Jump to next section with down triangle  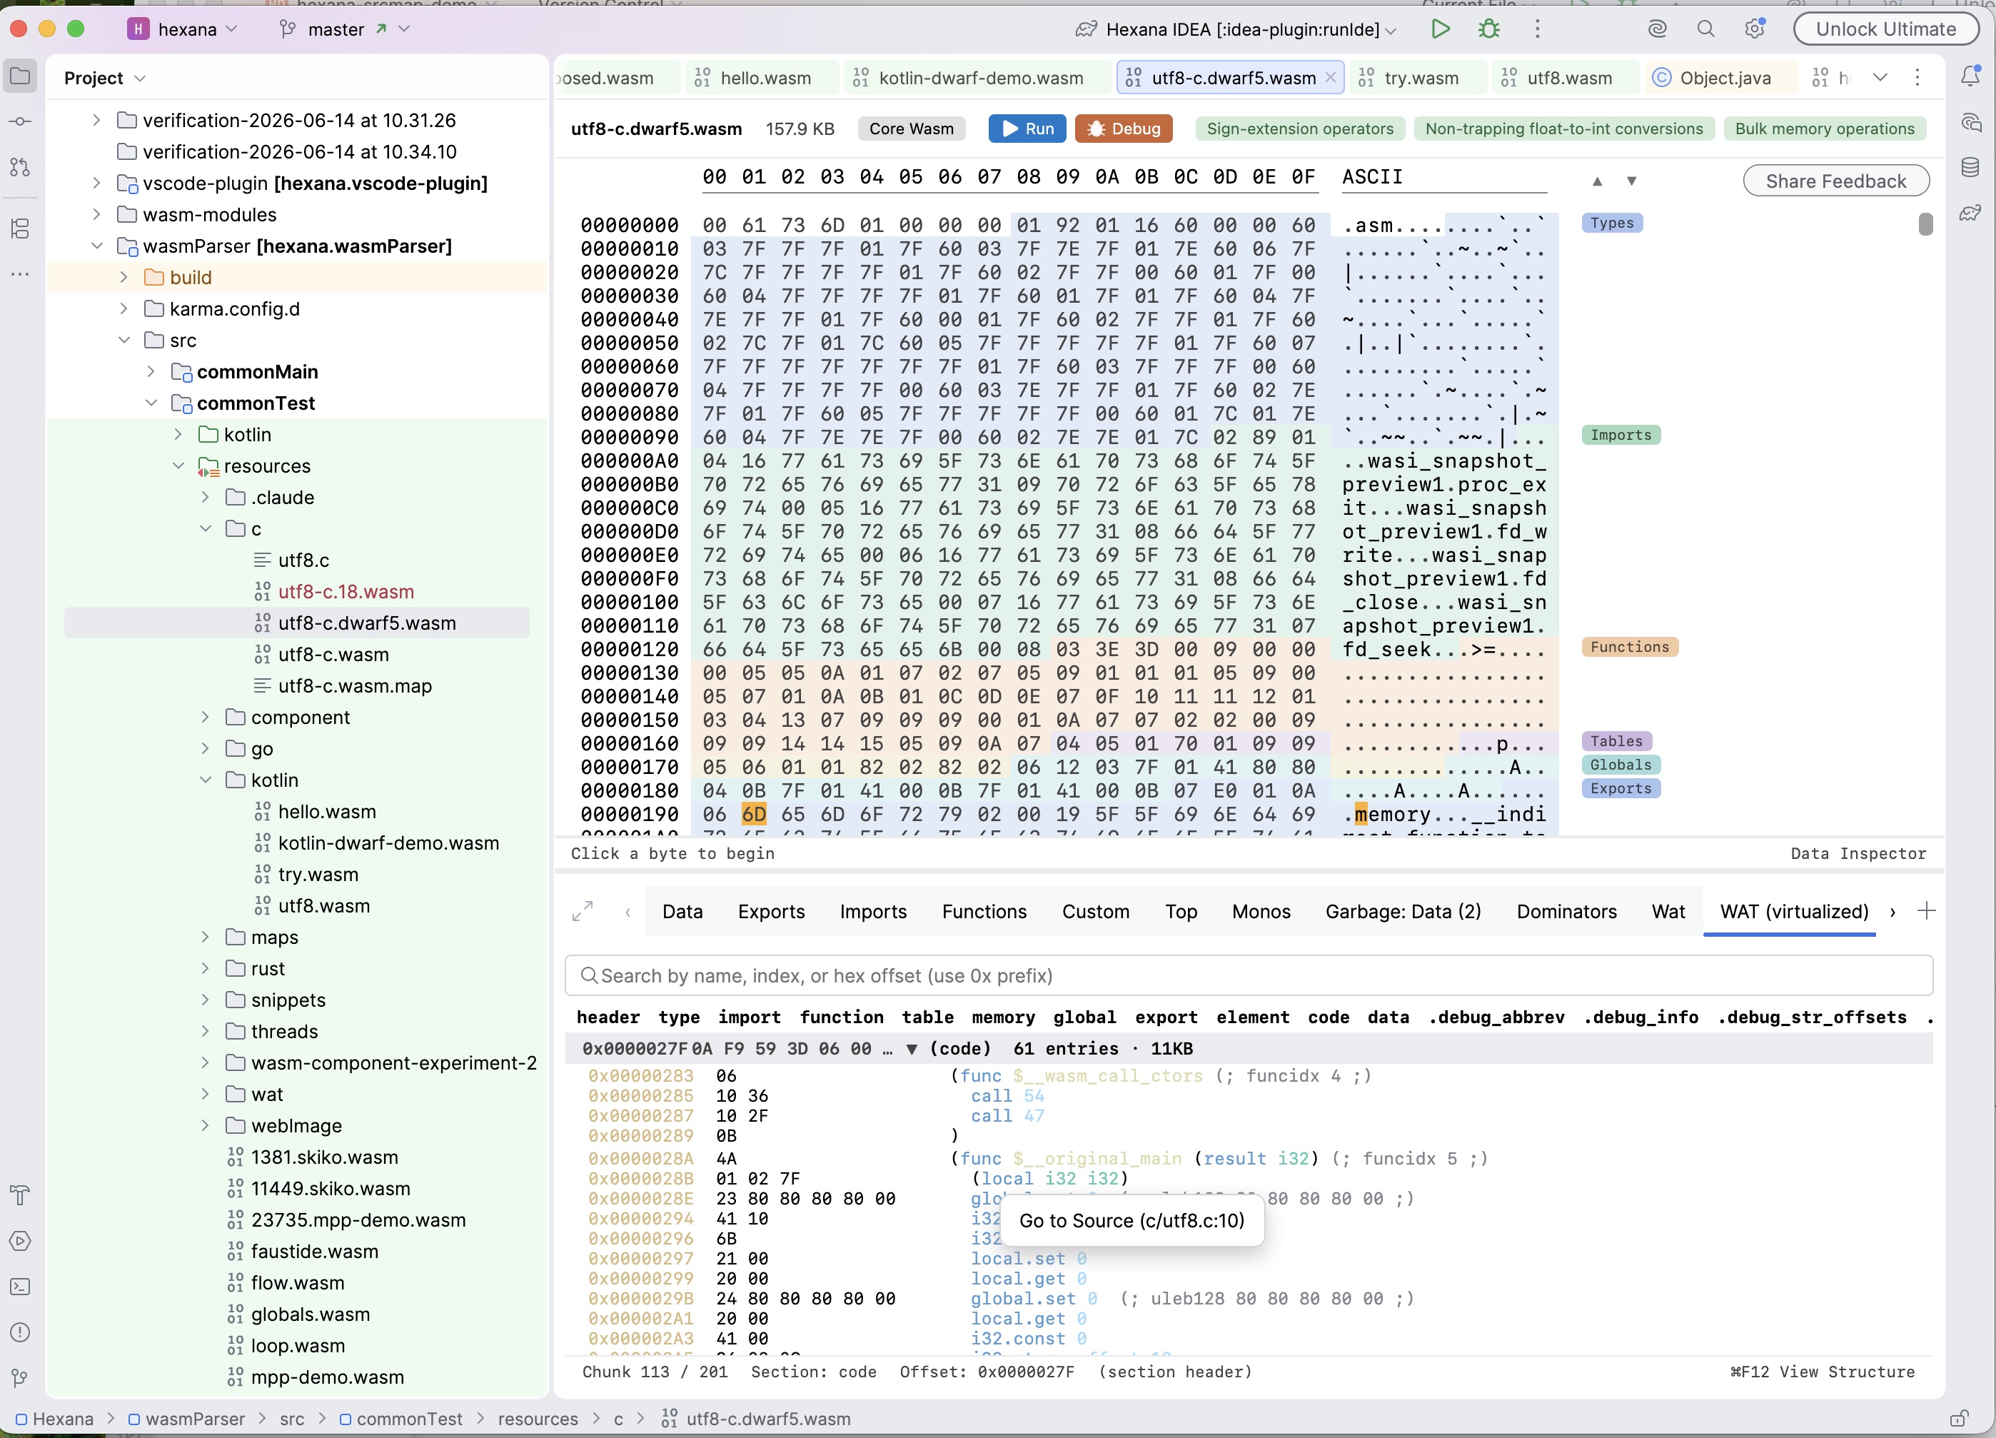click(1632, 181)
